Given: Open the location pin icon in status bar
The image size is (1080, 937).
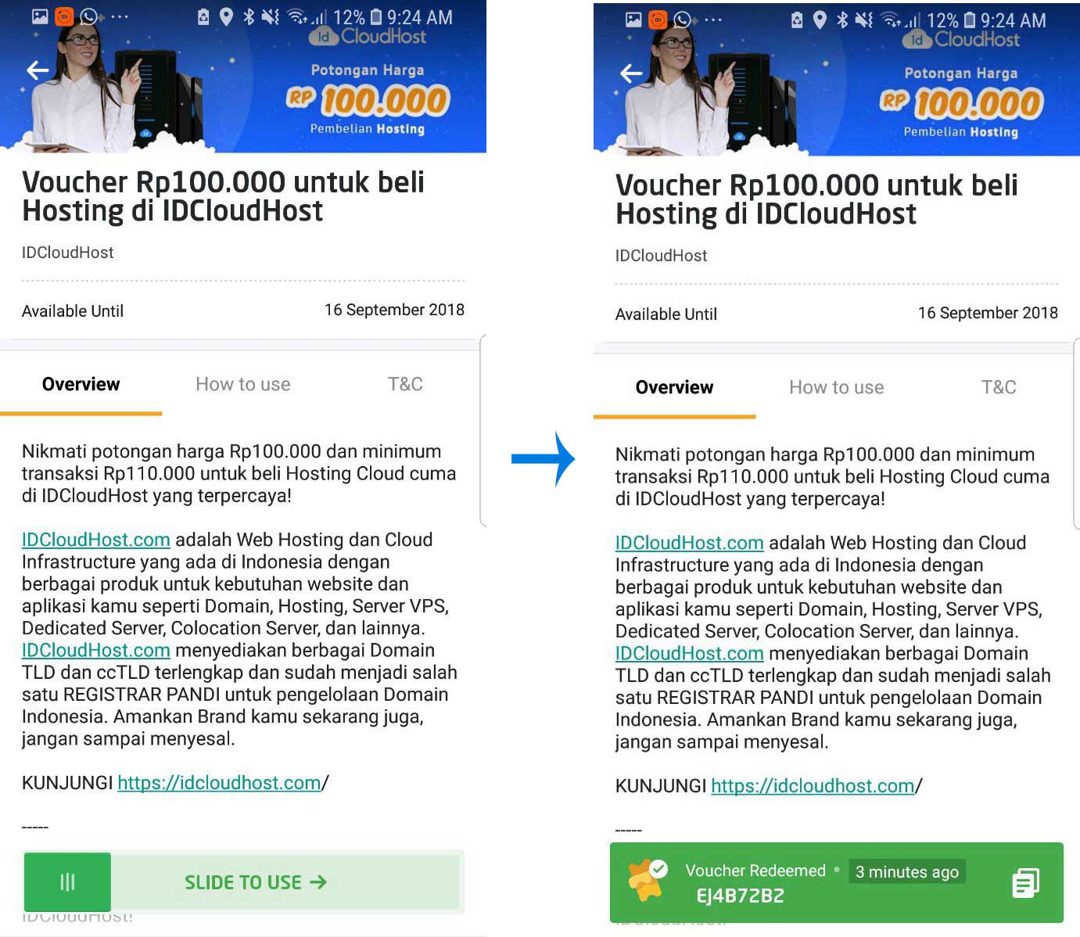Looking at the screenshot, I should tap(227, 16).
